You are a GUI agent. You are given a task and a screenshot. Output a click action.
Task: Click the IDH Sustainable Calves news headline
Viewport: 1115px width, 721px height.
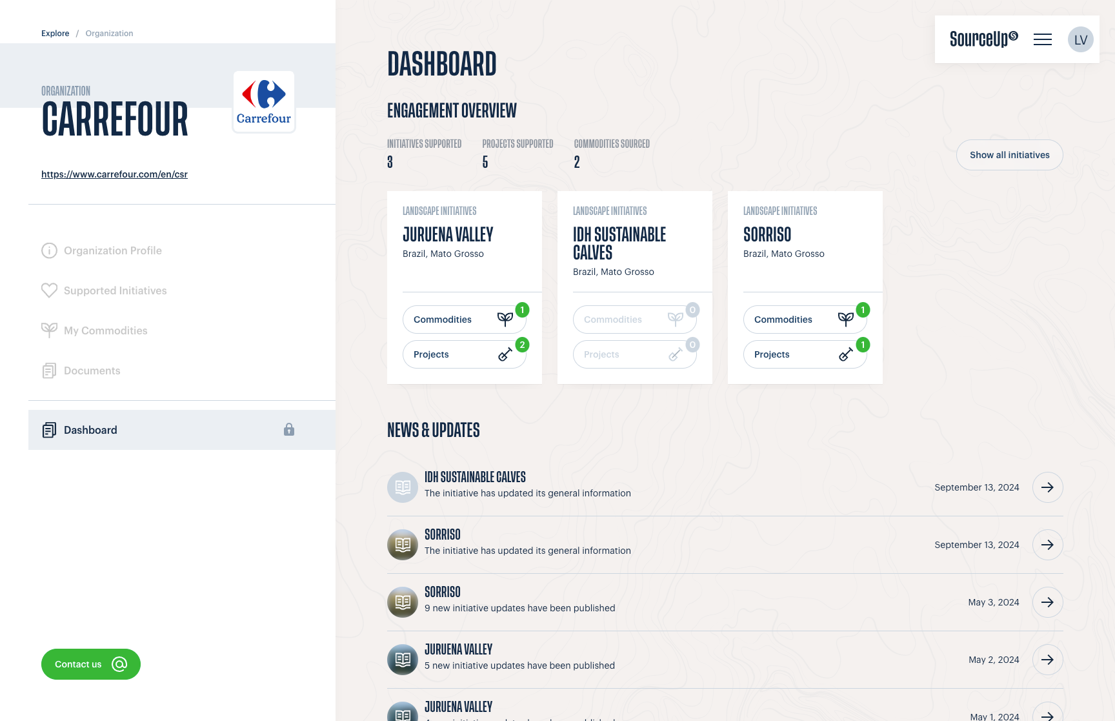[x=475, y=477]
